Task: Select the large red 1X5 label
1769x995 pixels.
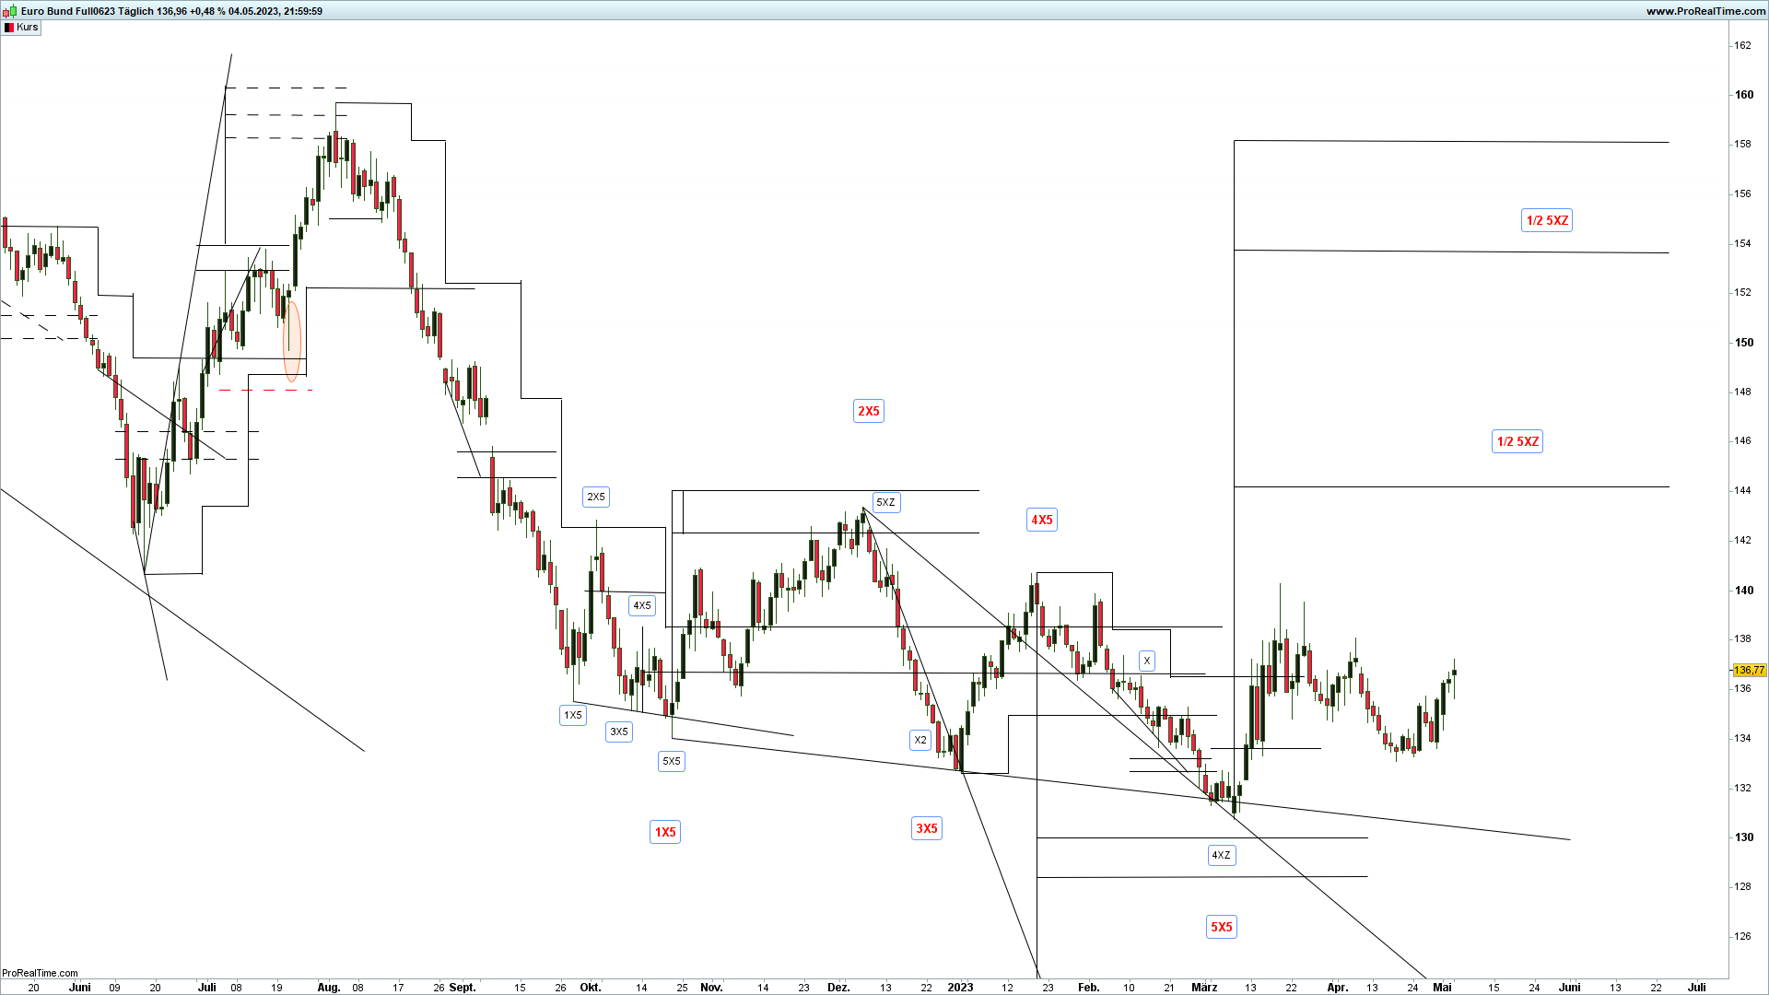Action: tap(665, 832)
